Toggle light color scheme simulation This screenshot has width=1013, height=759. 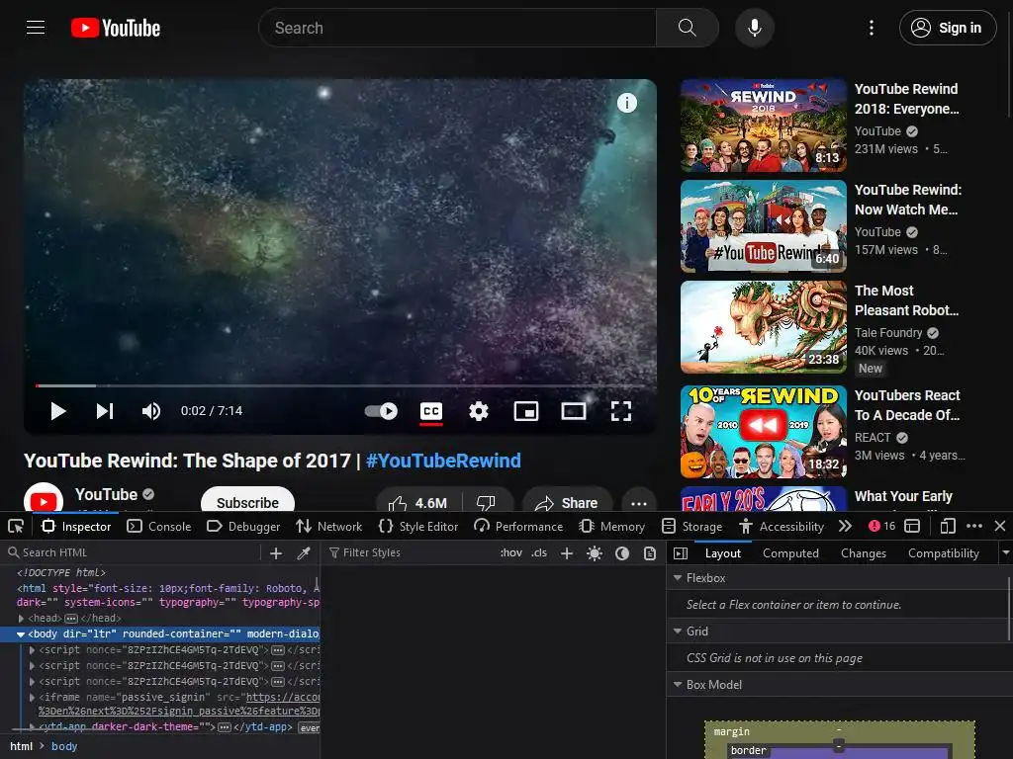point(595,553)
